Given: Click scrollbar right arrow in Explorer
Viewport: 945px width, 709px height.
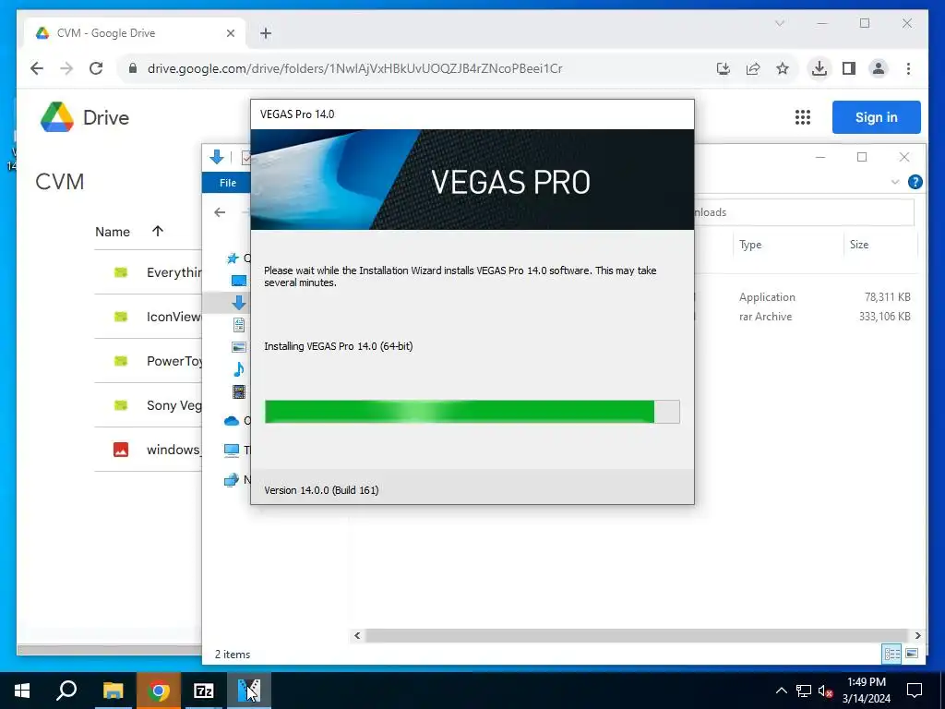Looking at the screenshot, I should click(917, 635).
